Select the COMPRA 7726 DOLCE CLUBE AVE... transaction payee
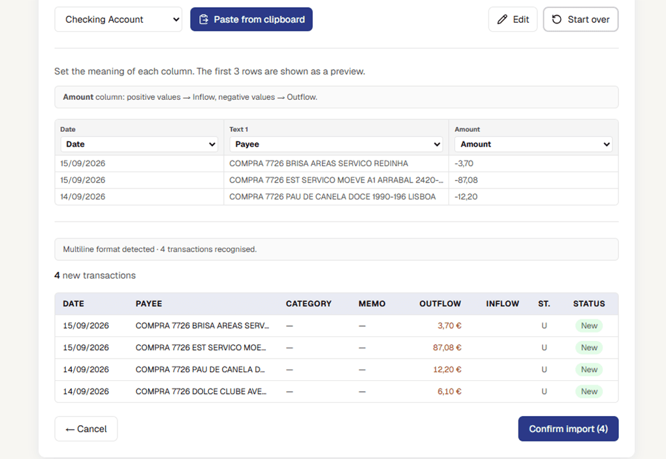 coord(201,392)
